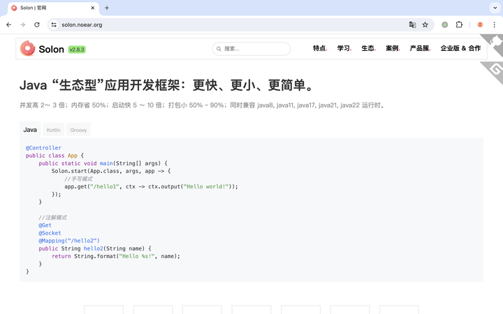This screenshot has height=314, width=503.
Task: Click the return String.format code line
Action: tap(116, 256)
